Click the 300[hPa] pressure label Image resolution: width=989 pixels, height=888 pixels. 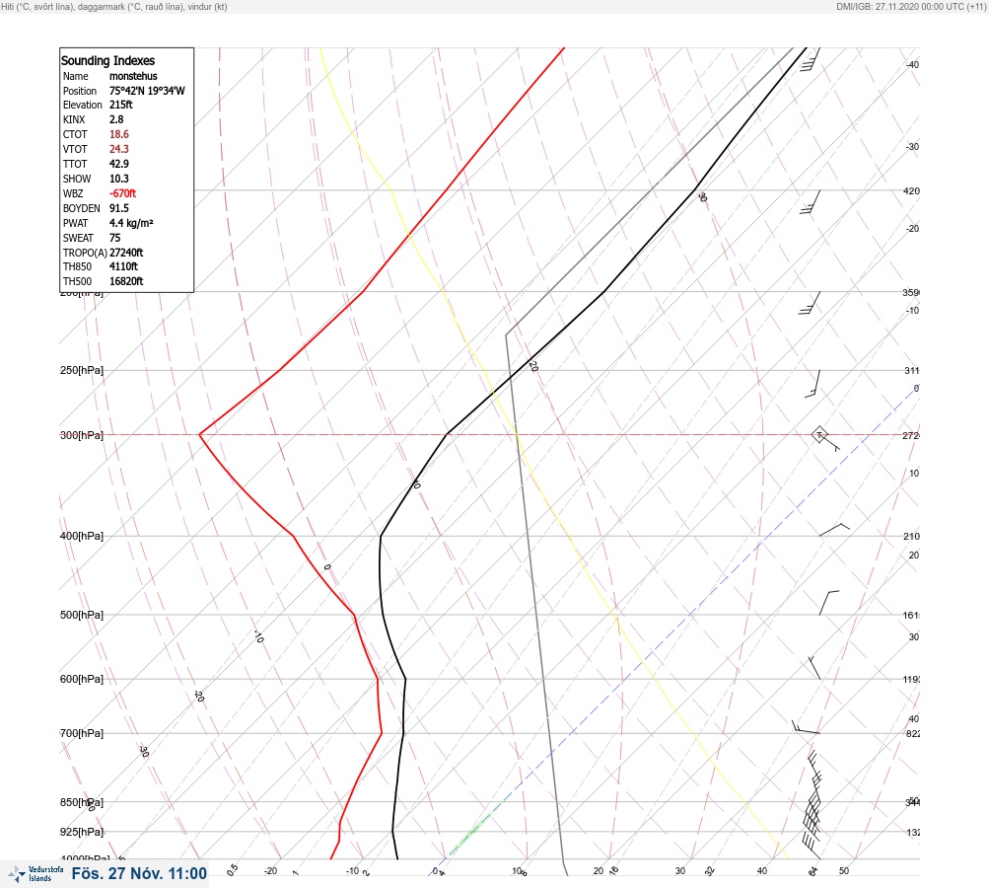82,435
